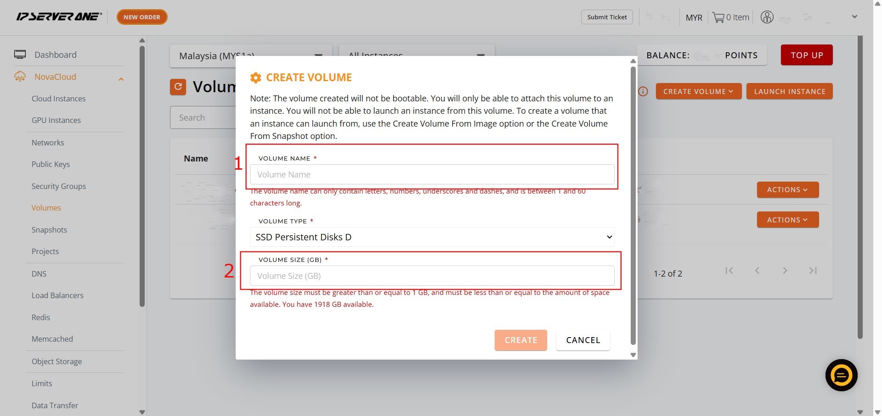Click the shopping cart icon
Image resolution: width=882 pixels, height=416 pixels.
(x=718, y=17)
